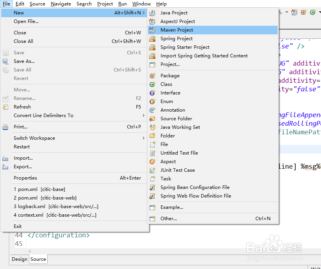The width and height of the screenshot is (321, 269).
Task: Choose Open File... from File menu
Action: (x=74, y=21)
